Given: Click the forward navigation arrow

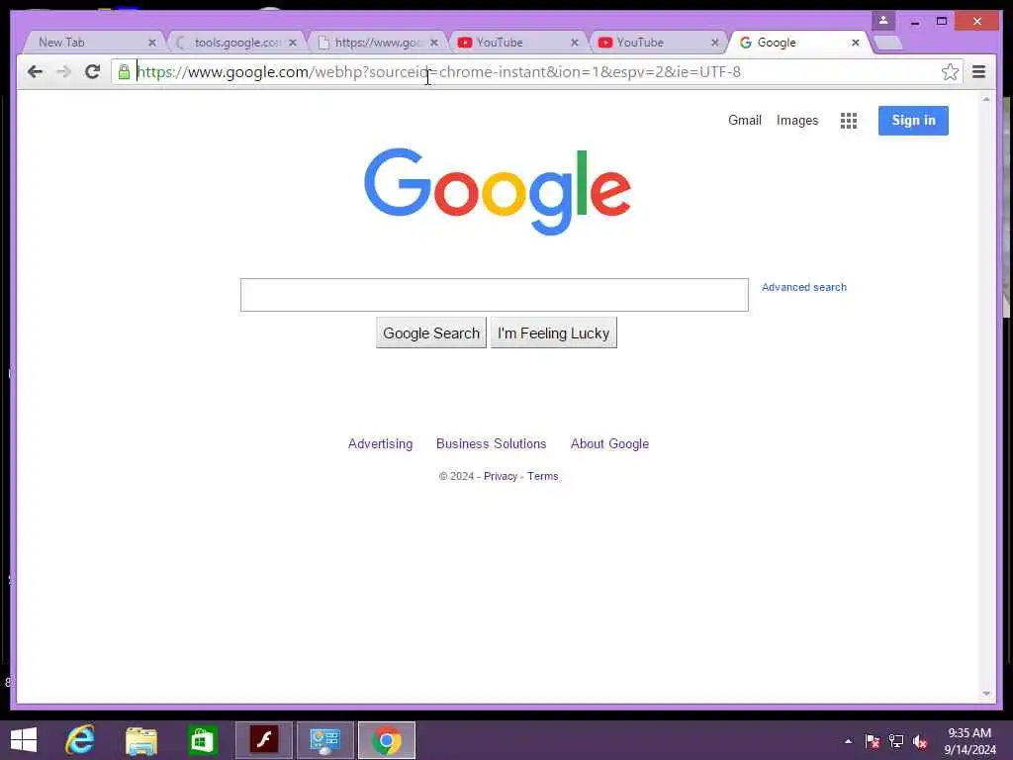Looking at the screenshot, I should tap(63, 71).
